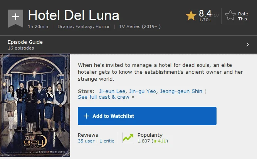Add Hotel Del Luna to Watchlist
This screenshot has height=159, width=257.
tap(147, 116)
